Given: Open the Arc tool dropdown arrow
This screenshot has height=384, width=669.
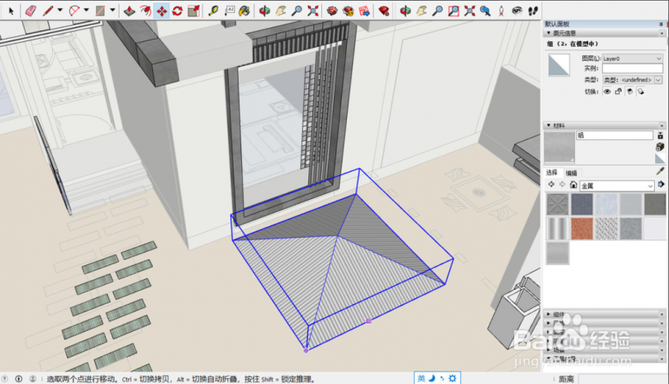Looking at the screenshot, I should coord(86,10).
